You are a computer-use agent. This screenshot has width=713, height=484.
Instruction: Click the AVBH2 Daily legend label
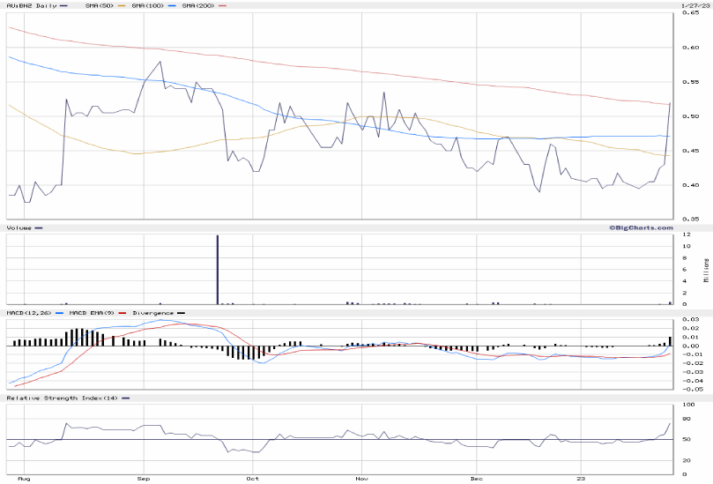pos(25,5)
